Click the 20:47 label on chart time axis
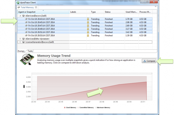 88,102
